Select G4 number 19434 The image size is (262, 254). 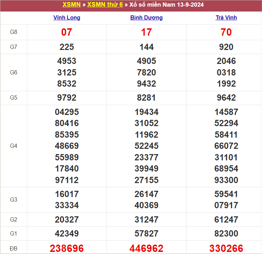point(146,112)
